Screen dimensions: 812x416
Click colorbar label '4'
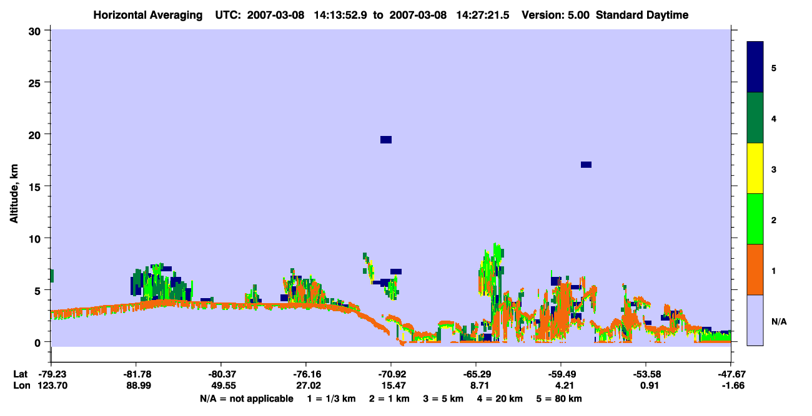point(774,119)
